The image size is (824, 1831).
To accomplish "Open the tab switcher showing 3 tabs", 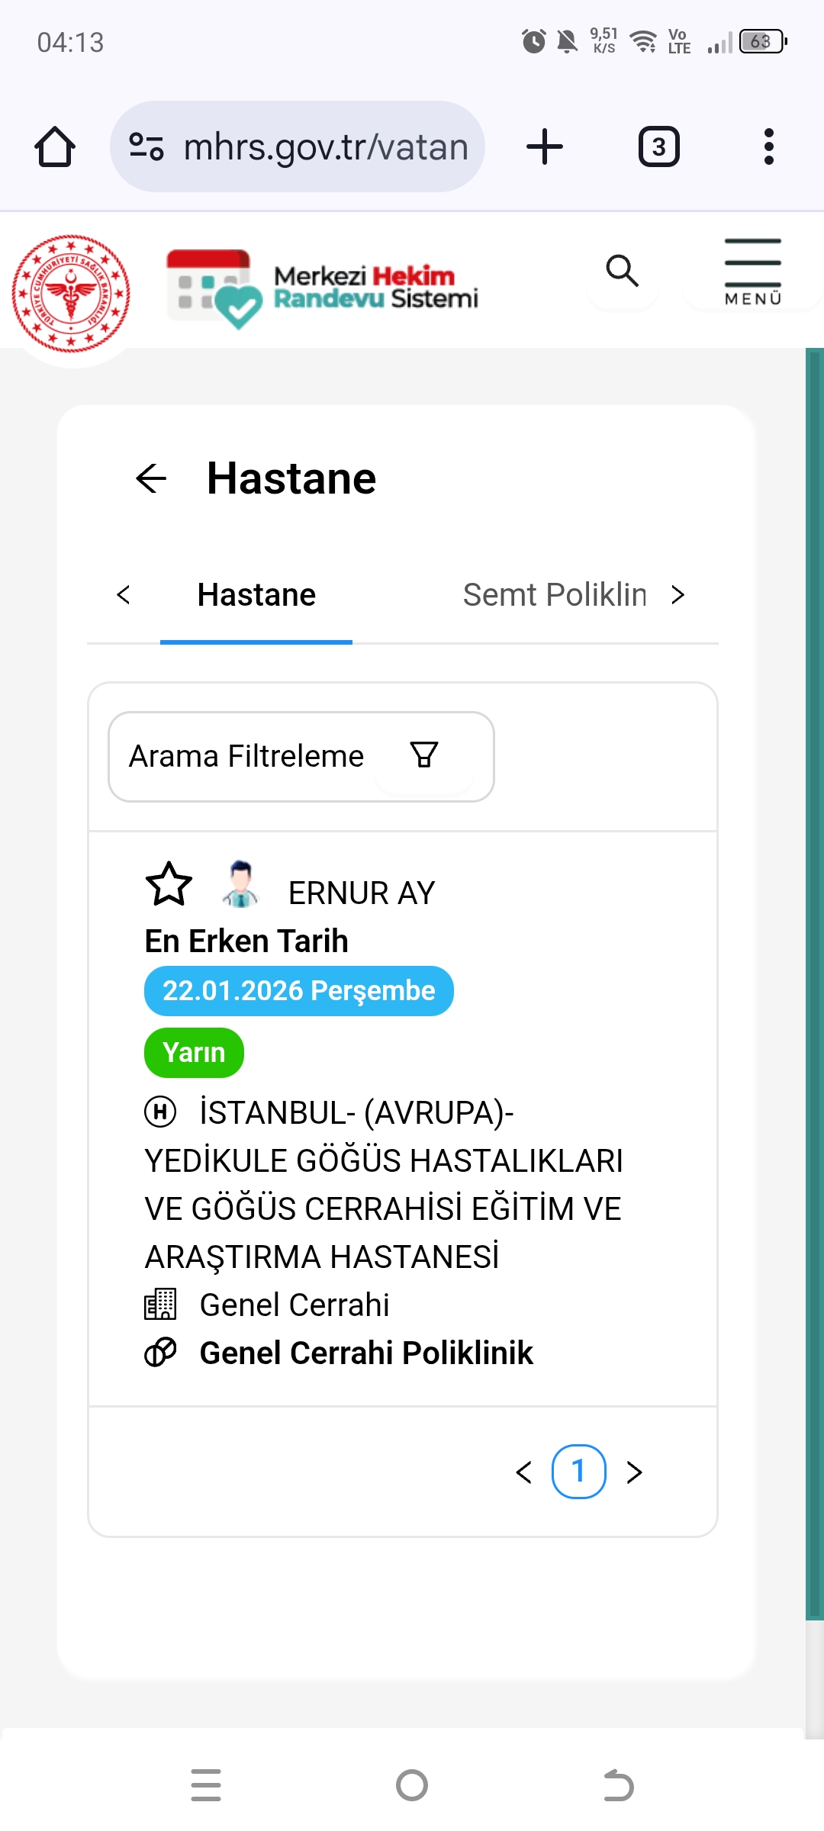I will pyautogui.click(x=658, y=146).
